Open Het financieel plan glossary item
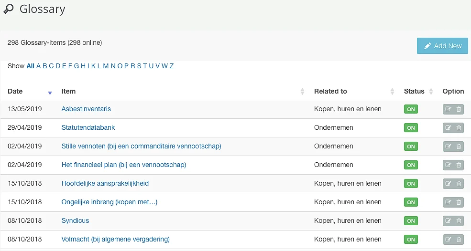Image resolution: width=471 pixels, height=251 pixels. (124, 165)
